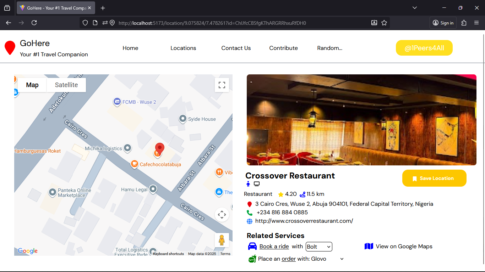Viewport: 485px width, 272px height.
Task: Click the red address pin icon
Action: tap(250, 204)
